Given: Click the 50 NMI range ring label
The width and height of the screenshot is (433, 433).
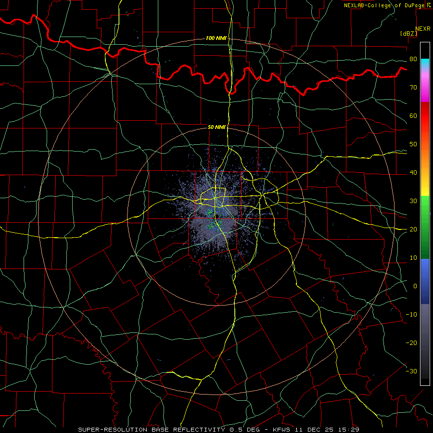Looking at the screenshot, I should (216, 127).
